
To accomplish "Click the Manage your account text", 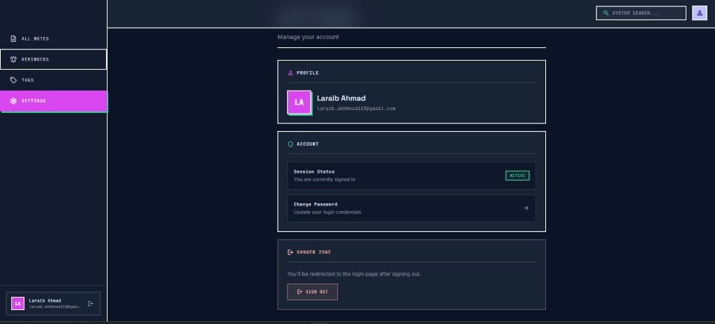I will tap(308, 37).
